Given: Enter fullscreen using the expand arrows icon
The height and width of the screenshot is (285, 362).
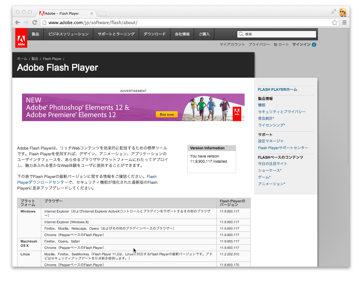Looking at the screenshot, I should tap(334, 12).
